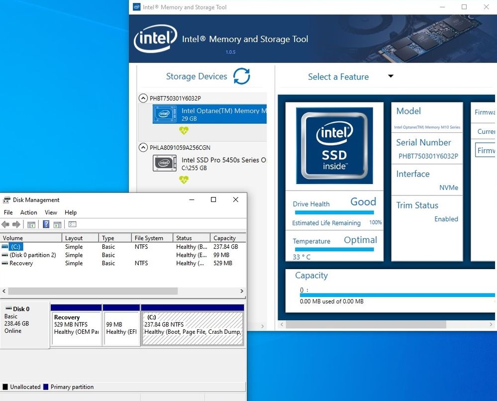Open the Action menu in Disk Management
This screenshot has width=497, height=401.
coord(28,212)
